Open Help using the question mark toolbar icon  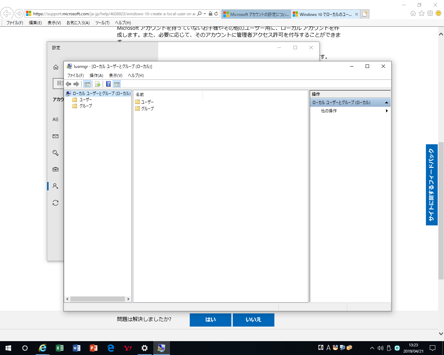tap(108, 84)
